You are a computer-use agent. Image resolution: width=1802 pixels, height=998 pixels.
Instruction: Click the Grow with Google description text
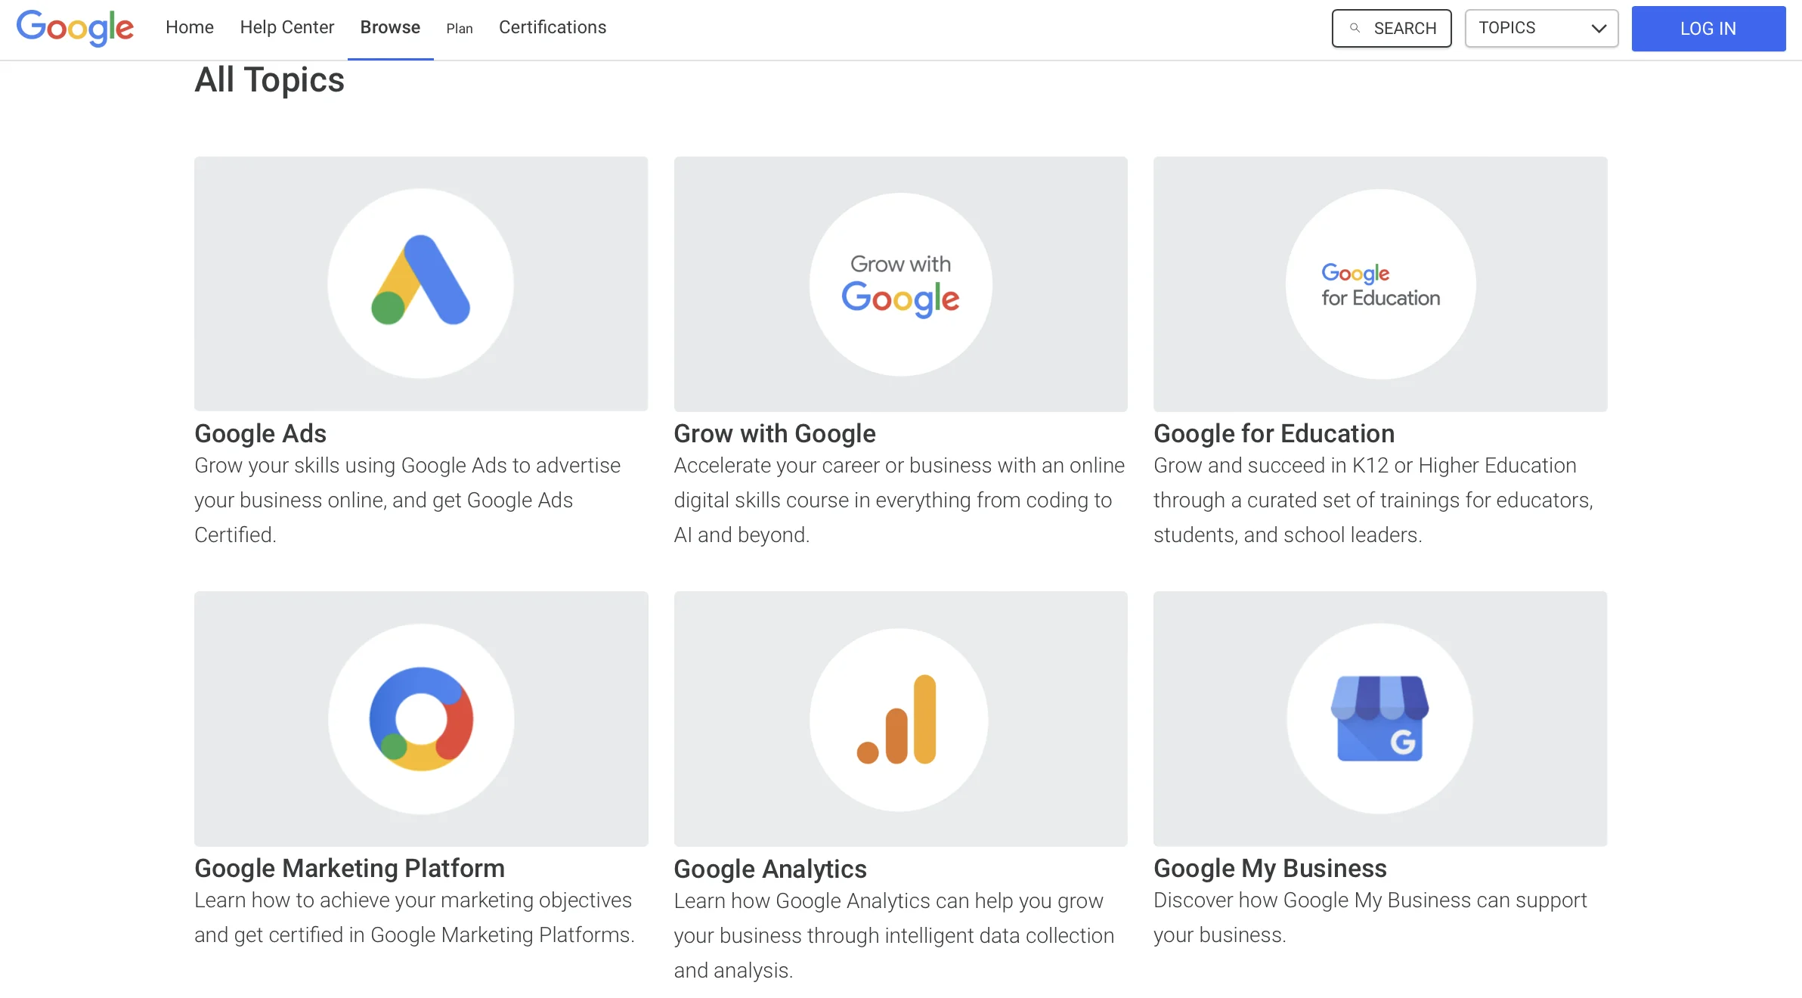tap(899, 500)
